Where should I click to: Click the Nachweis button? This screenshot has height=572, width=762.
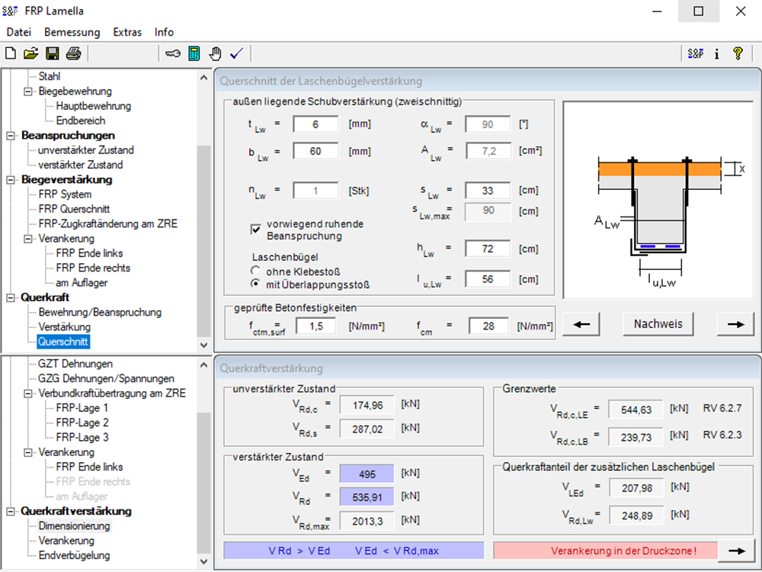[x=658, y=324]
